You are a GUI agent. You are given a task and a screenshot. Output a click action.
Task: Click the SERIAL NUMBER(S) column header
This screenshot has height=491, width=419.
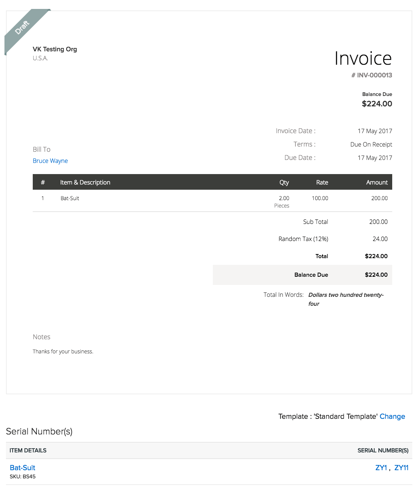coord(383,450)
